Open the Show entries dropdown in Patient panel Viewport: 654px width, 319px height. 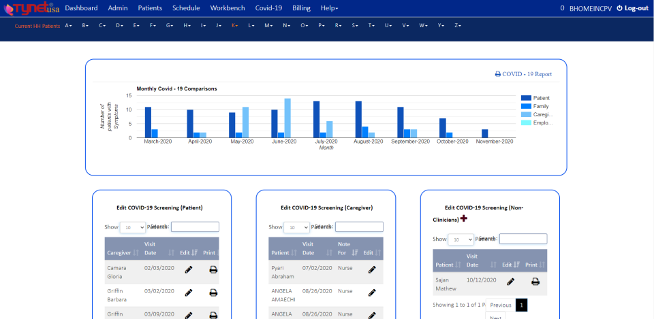point(133,228)
